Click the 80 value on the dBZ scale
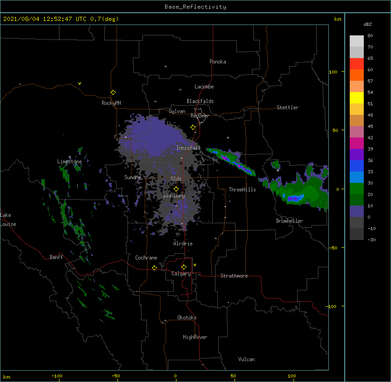Screen dimensions: 391x382 [x=370, y=36]
